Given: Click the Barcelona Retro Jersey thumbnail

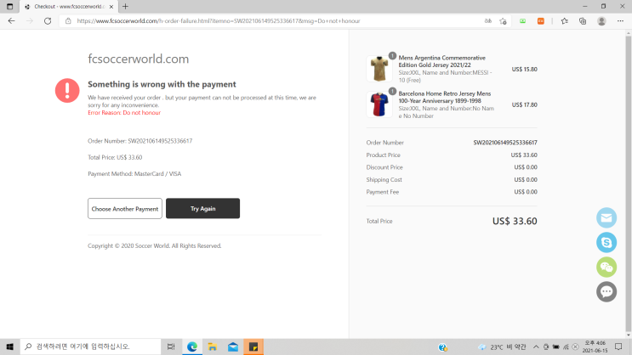Looking at the screenshot, I should click(x=379, y=104).
